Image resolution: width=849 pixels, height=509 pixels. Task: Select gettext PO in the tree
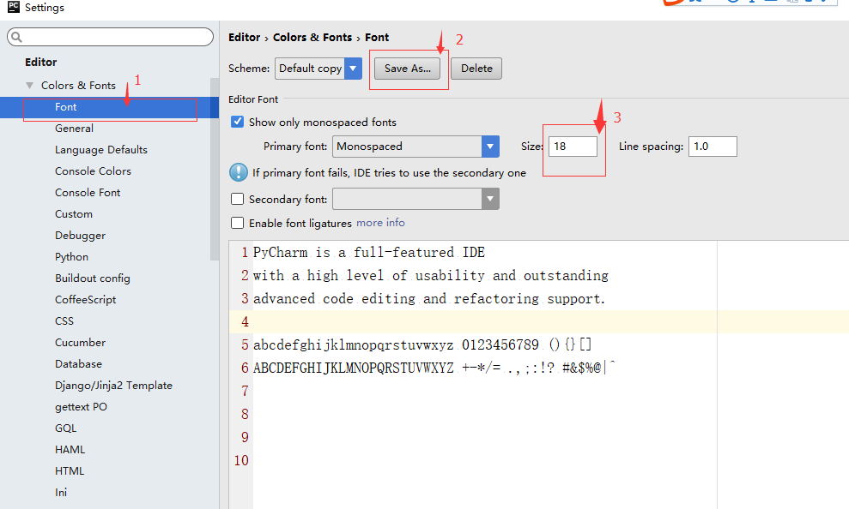(x=82, y=407)
